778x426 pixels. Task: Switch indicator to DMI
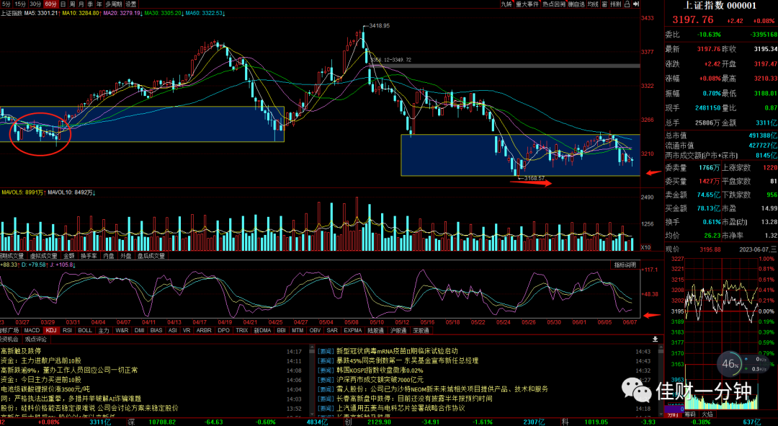coord(140,330)
